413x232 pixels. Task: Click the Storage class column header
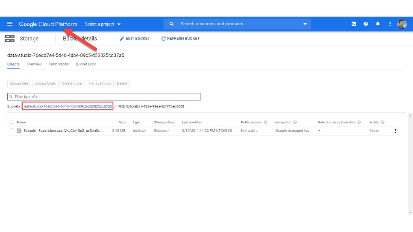[x=164, y=122]
